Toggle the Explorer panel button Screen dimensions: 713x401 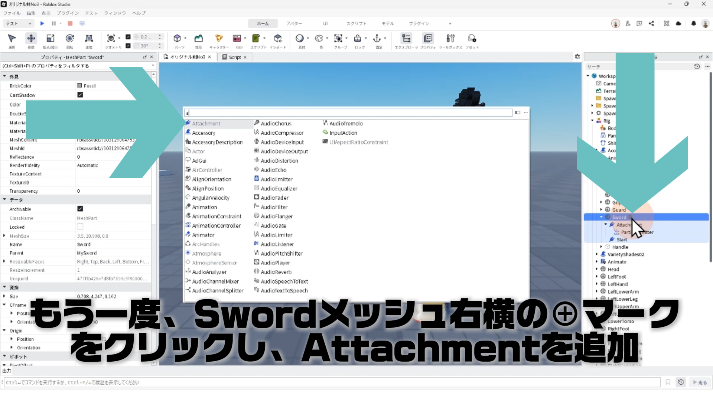pos(406,39)
